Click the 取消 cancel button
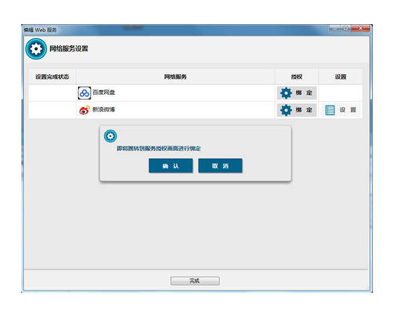The image size is (394, 317). click(220, 165)
